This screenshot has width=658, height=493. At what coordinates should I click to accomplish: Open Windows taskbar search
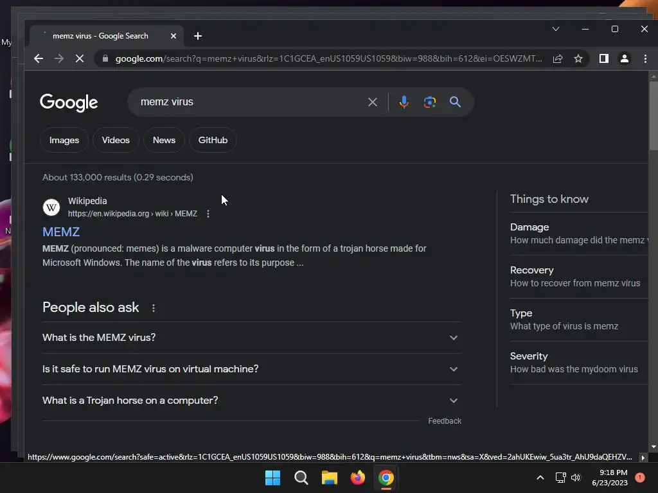[301, 478]
